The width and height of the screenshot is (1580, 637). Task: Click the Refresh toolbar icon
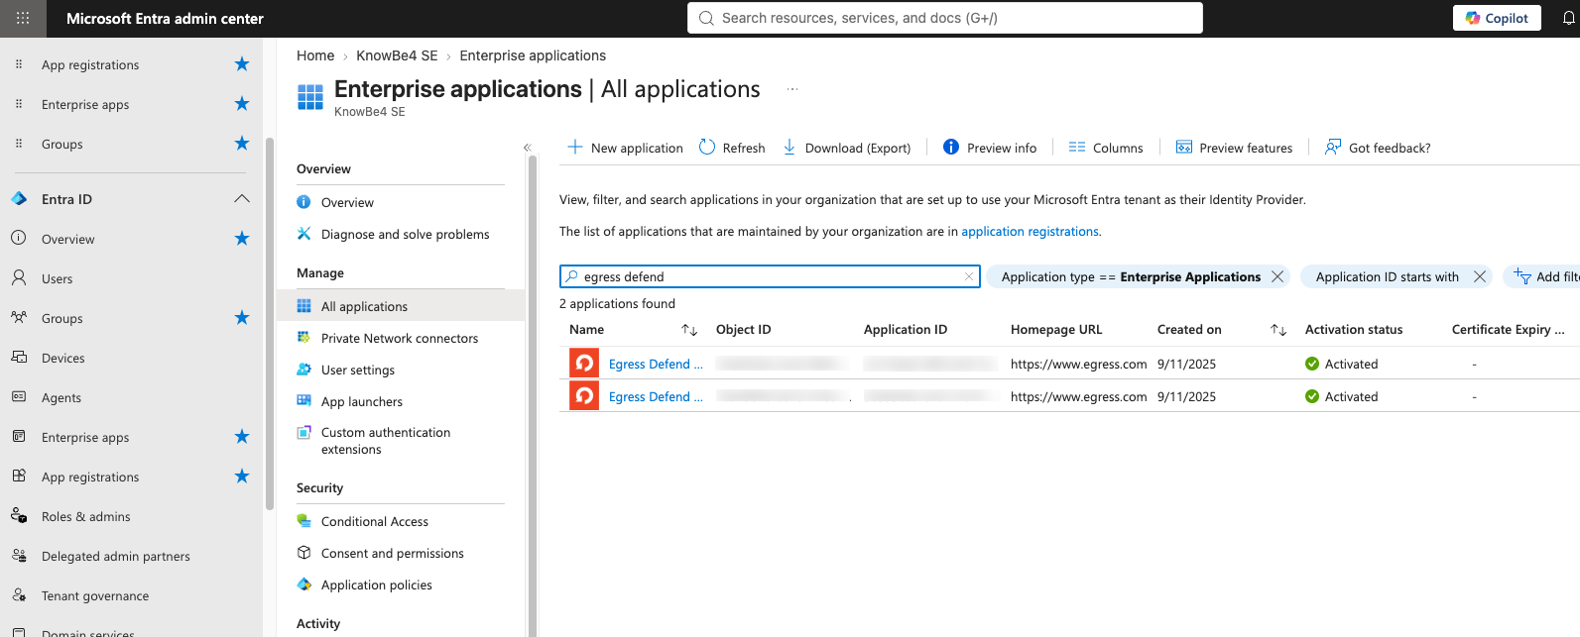click(x=707, y=147)
